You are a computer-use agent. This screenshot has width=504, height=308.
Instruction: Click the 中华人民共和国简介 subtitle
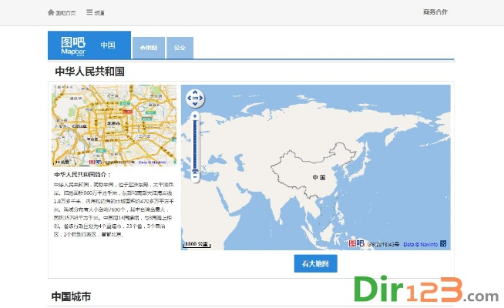pos(82,174)
